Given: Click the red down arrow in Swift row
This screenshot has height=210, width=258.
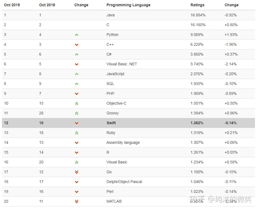Looking at the screenshot, I should [77, 123].
